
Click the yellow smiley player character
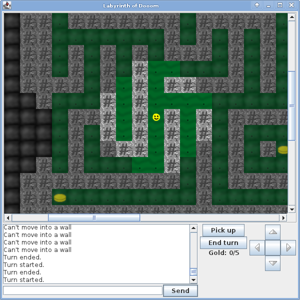tap(156, 117)
